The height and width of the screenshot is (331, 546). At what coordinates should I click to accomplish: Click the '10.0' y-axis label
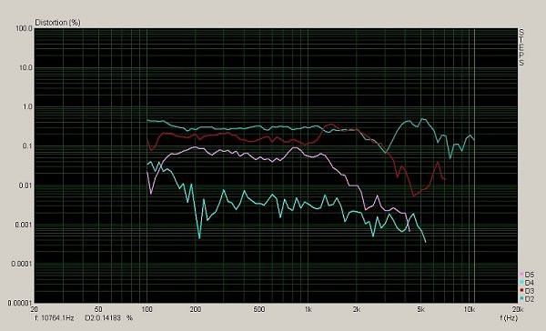(25, 68)
